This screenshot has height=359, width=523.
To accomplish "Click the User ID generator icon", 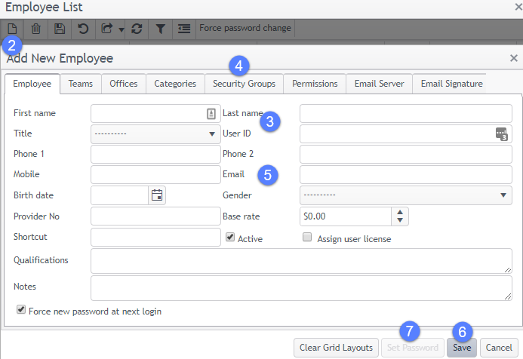I will point(502,134).
